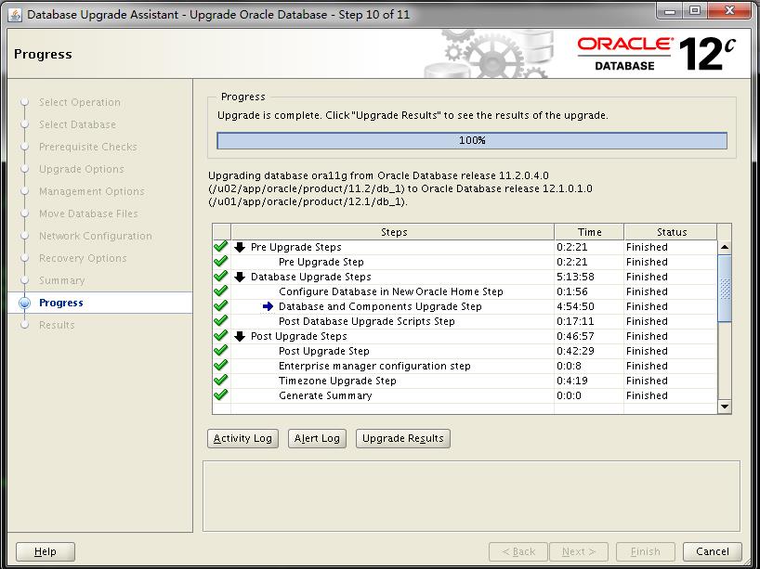Click the green checkmark beside Pre Upgrade Steps
The width and height of the screenshot is (760, 569).
click(x=221, y=247)
